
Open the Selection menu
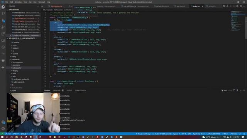[18, 2]
